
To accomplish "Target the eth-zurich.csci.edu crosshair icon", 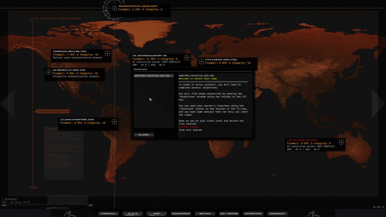I will pyautogui.click(x=201, y=62).
